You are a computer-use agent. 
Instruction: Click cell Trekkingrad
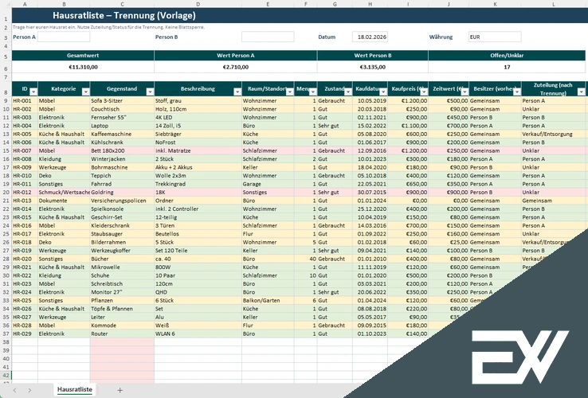(198, 184)
